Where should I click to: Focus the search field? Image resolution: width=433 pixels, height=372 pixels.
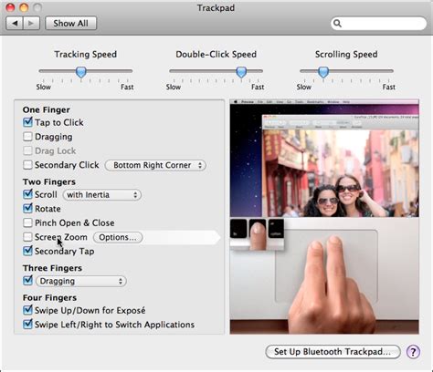[378, 24]
